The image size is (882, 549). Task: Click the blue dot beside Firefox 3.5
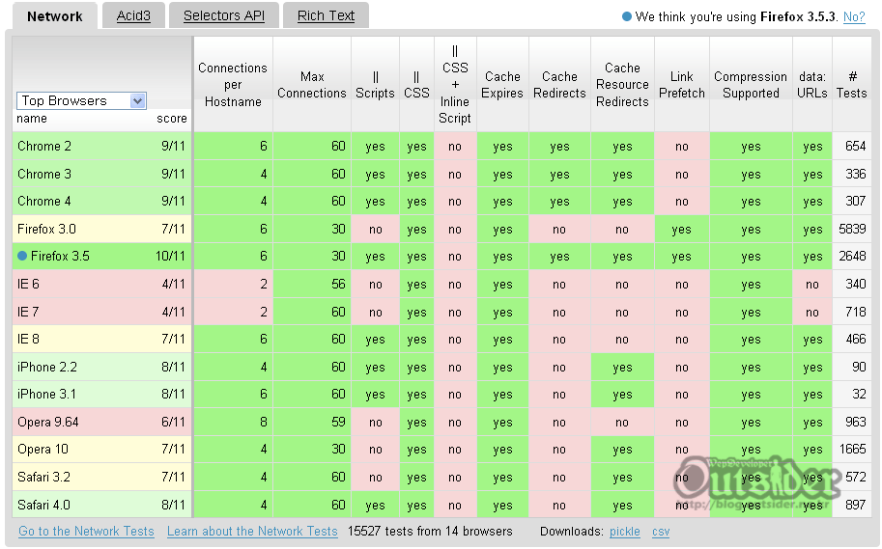(22, 257)
